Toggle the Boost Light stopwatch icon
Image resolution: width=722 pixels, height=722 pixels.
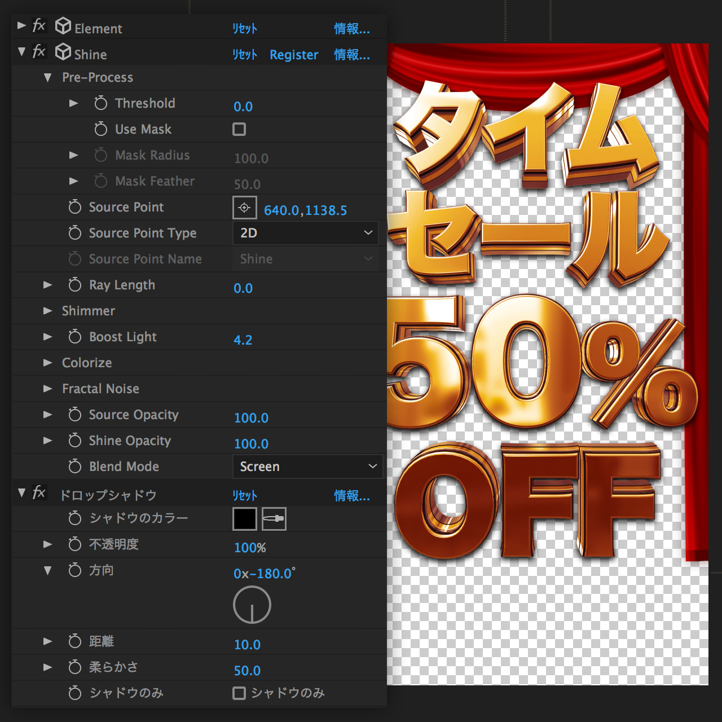pyautogui.click(x=75, y=337)
